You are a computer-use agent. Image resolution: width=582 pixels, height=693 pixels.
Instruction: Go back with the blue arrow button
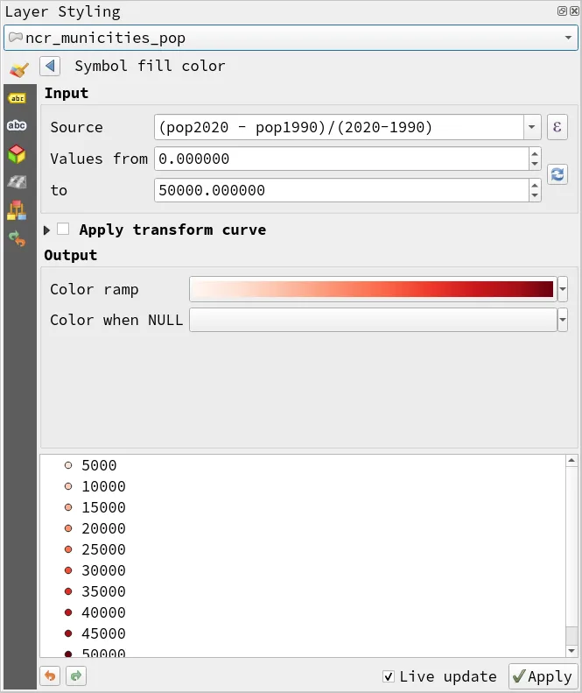(x=50, y=67)
